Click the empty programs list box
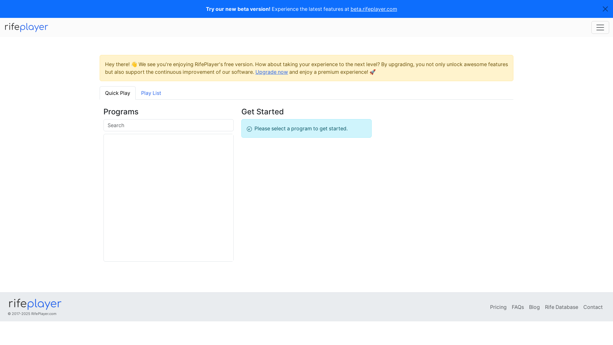The height and width of the screenshot is (345, 613). point(169,198)
